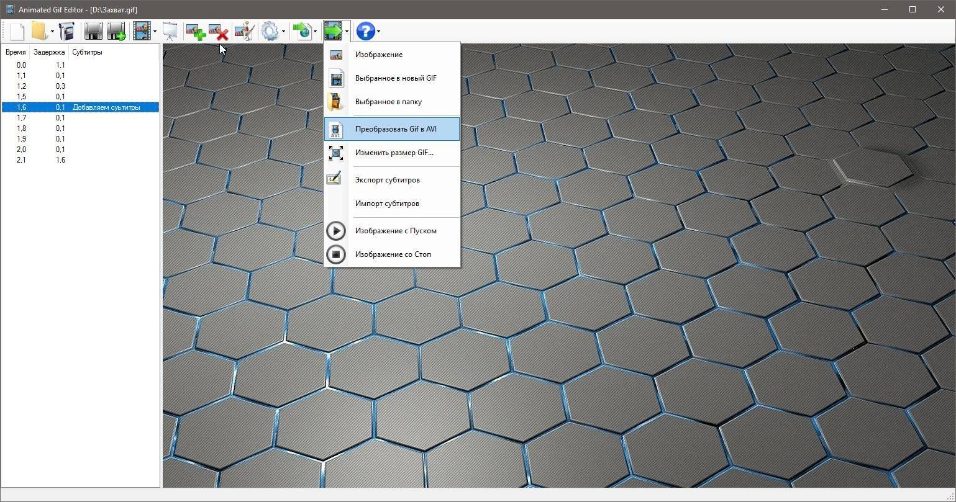Select the frame row at time 0,0
This screenshot has width=956, height=502.
[x=80, y=65]
